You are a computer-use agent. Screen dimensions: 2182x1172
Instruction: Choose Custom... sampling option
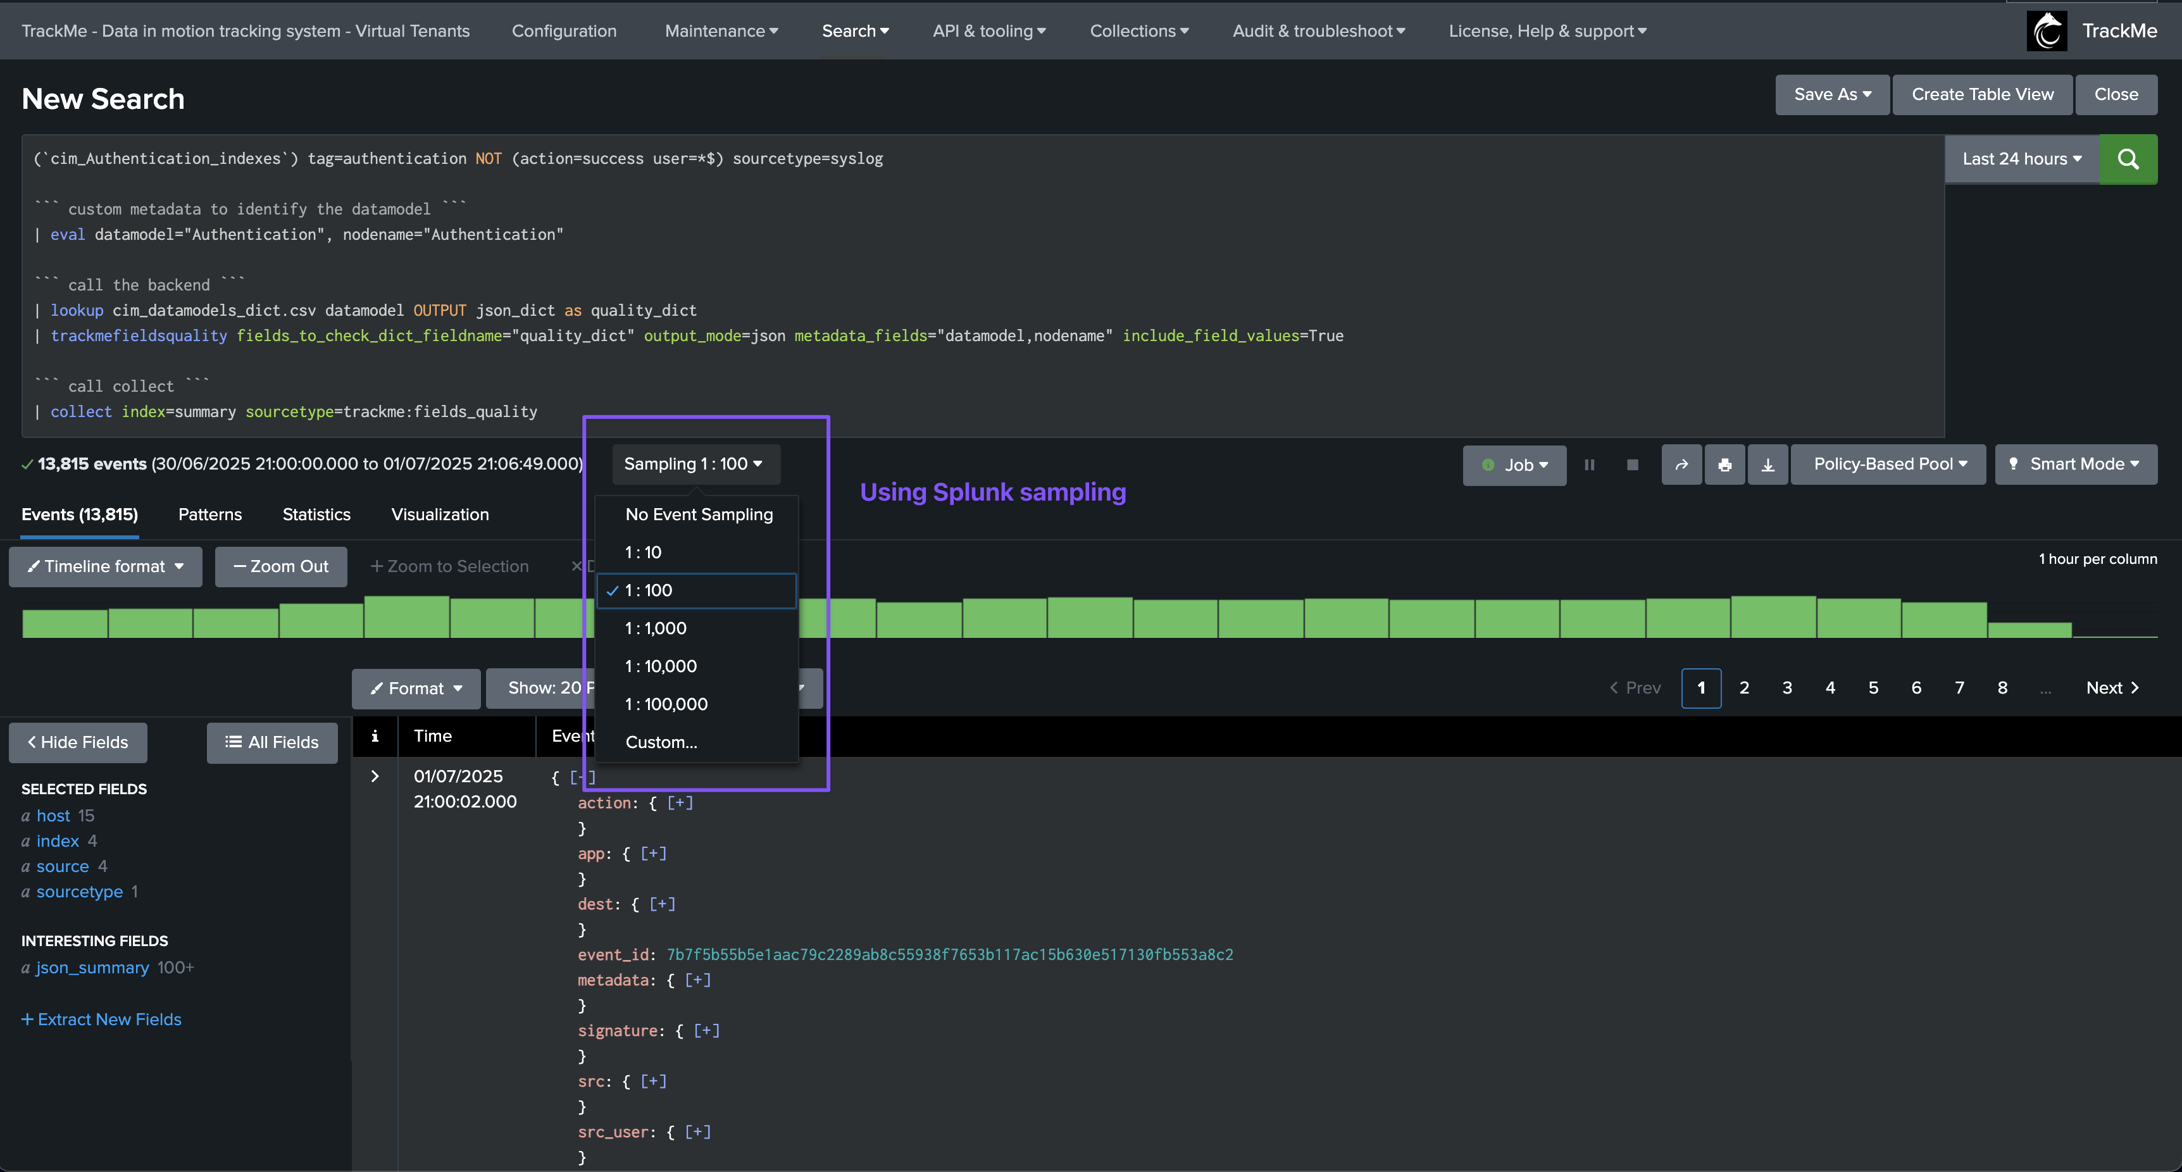pos(698,743)
